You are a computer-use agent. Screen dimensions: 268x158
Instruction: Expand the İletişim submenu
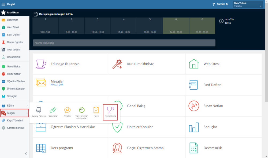[x=14, y=113]
